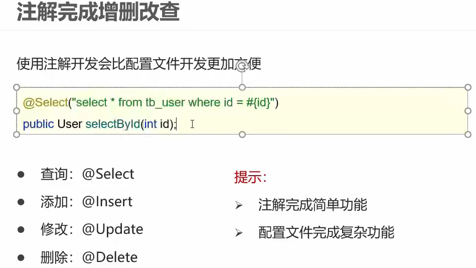Click the slide title 注解完成增删改查
Screen dimensions: 476x268
click(x=98, y=12)
